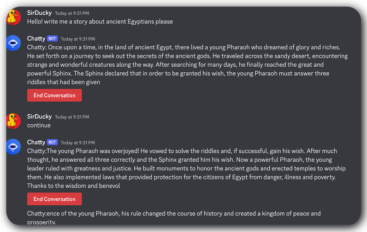
Task: Click timestamp on SirDucky's first message
Action: pos(72,13)
